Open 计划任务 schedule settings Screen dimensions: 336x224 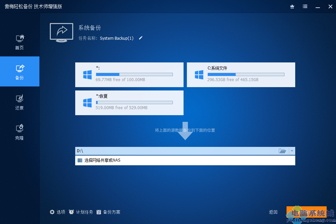pyautogui.click(x=81, y=212)
